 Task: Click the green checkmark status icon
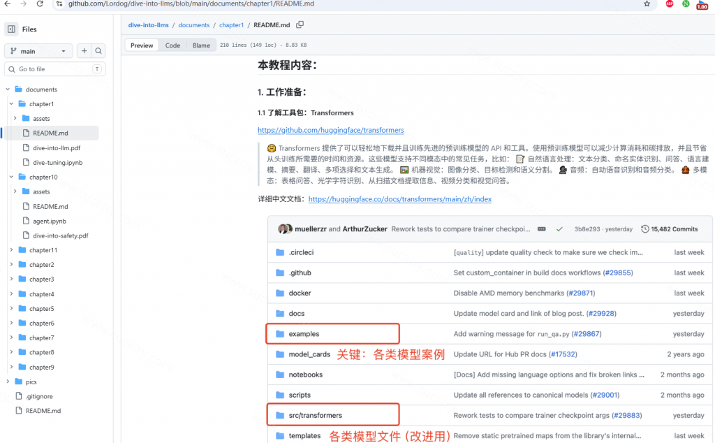tap(559, 229)
